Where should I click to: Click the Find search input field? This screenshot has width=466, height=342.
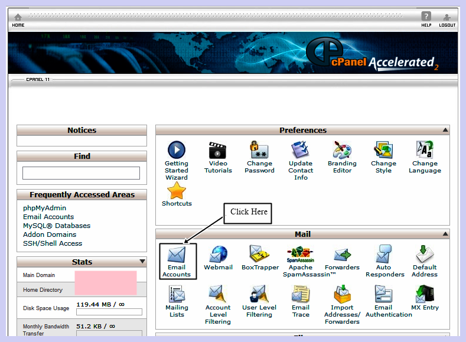point(81,173)
